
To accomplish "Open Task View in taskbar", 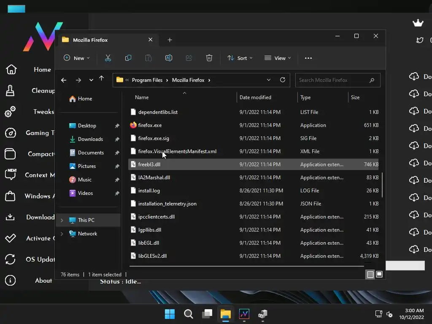I will click(207, 314).
